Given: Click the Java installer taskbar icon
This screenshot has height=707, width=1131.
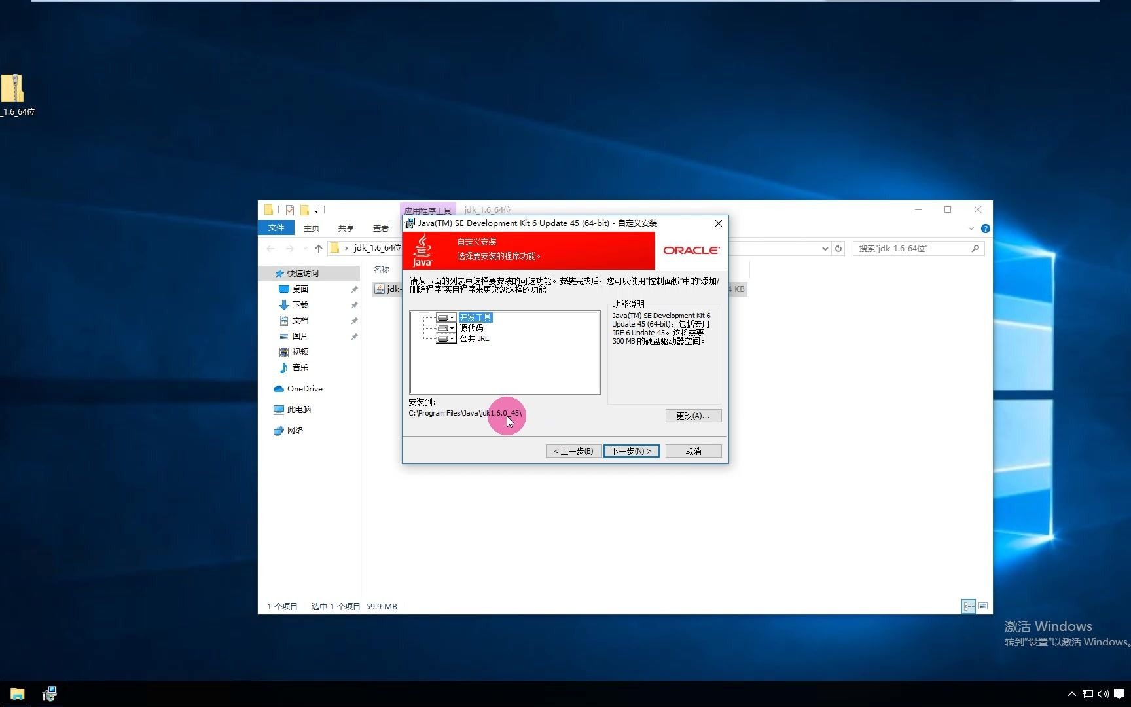Looking at the screenshot, I should click(49, 694).
